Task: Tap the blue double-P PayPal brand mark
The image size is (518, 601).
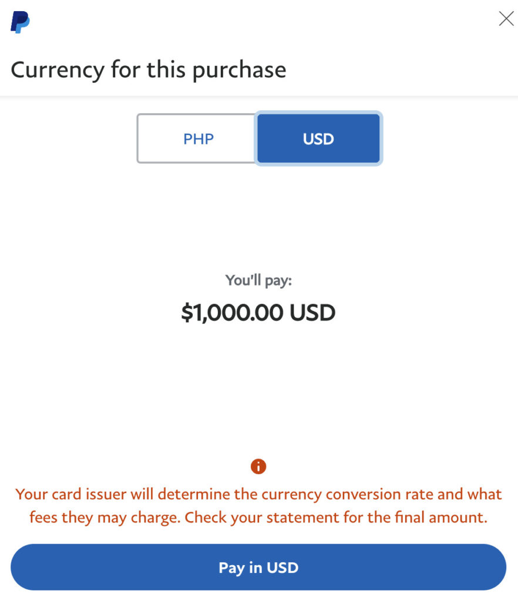Action: point(20,22)
